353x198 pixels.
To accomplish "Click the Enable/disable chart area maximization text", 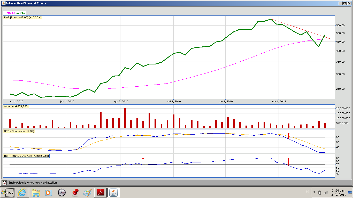I will click(33, 183).
